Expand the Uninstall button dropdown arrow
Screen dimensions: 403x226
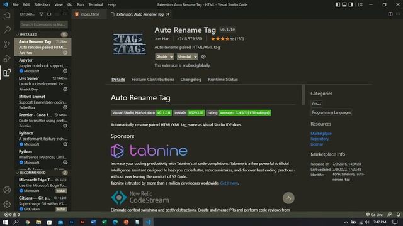click(x=195, y=56)
